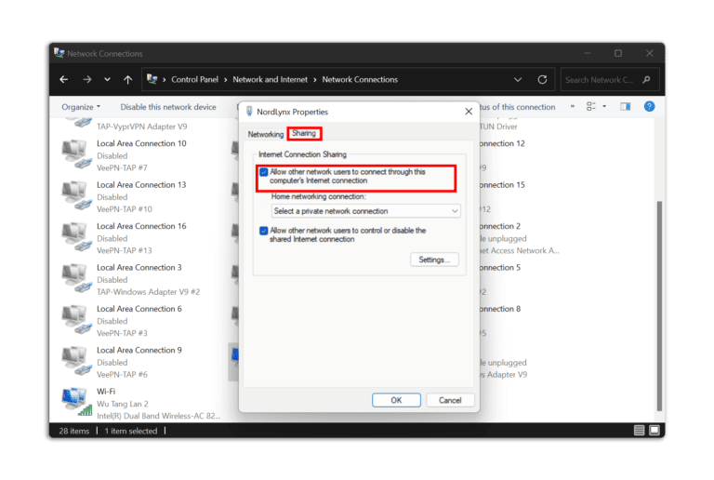This screenshot has height=480, width=714.
Task: Open help with the question mark
Action: click(x=649, y=107)
